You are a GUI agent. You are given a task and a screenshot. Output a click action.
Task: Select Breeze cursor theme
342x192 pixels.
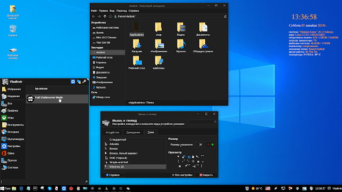(135, 149)
